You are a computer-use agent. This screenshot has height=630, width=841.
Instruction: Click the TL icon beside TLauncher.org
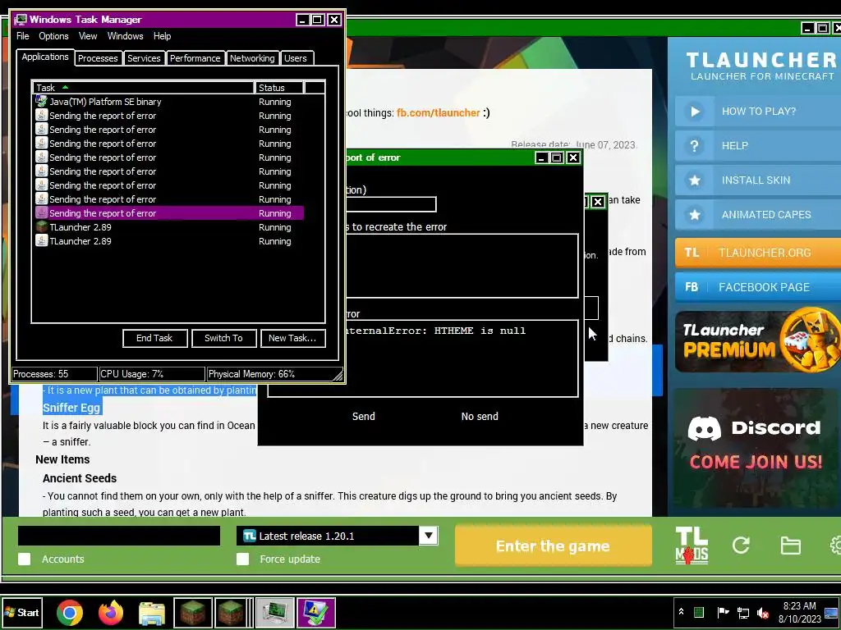692,253
